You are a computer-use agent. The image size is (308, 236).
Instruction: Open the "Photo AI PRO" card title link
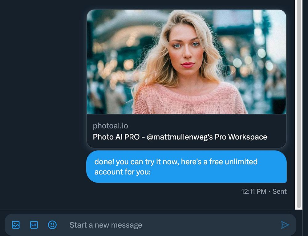tap(117, 137)
